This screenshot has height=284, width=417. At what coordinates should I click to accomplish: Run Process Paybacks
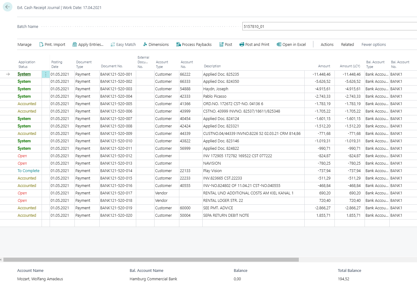(x=194, y=44)
